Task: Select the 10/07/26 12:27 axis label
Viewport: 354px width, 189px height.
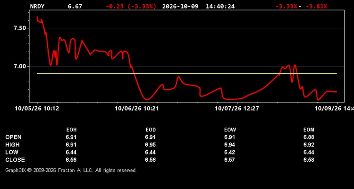Action: click(237, 109)
